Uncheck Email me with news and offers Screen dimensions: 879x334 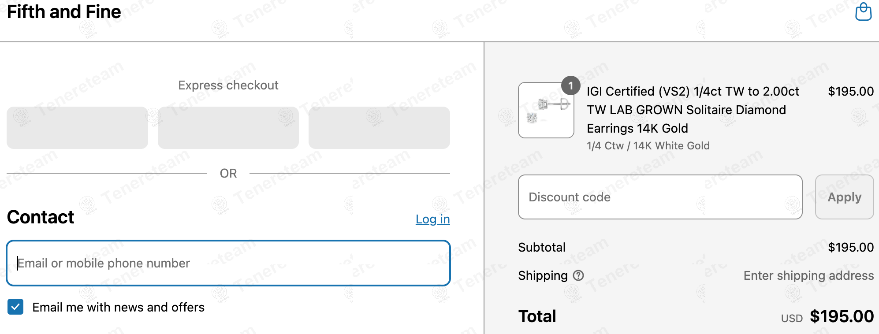coord(15,307)
